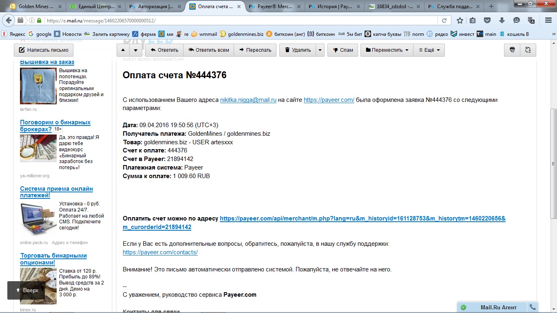This screenshot has height=313, width=557.
Task: Click the phone icon in Mail.Ru Агент
Action: click(x=533, y=307)
